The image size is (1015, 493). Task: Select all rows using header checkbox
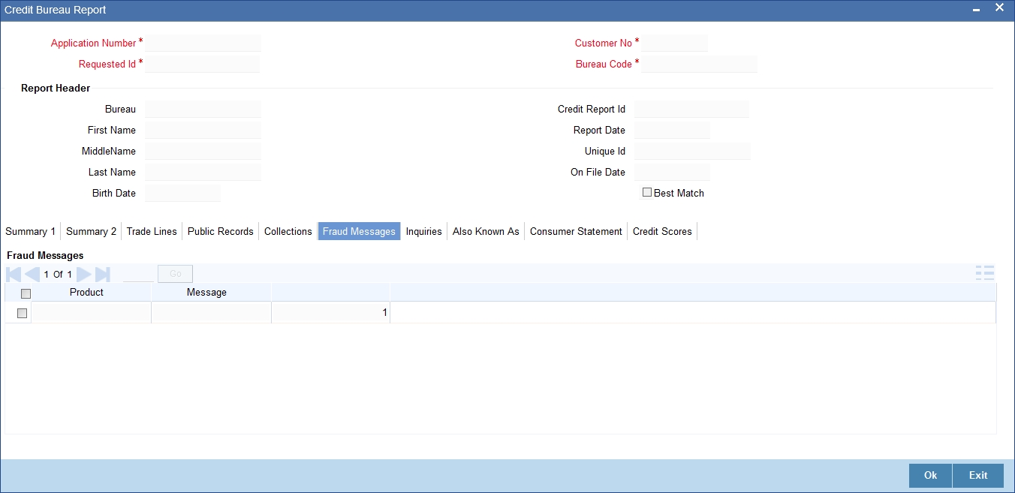(x=26, y=293)
